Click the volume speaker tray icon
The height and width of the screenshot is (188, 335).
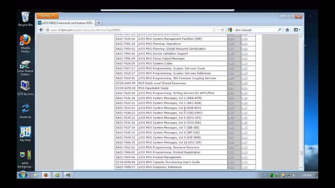tap(294, 175)
